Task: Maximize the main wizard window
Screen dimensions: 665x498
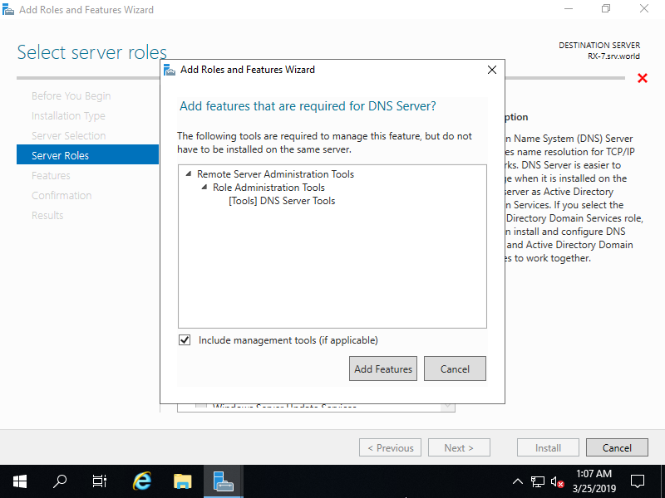Action: [606, 9]
